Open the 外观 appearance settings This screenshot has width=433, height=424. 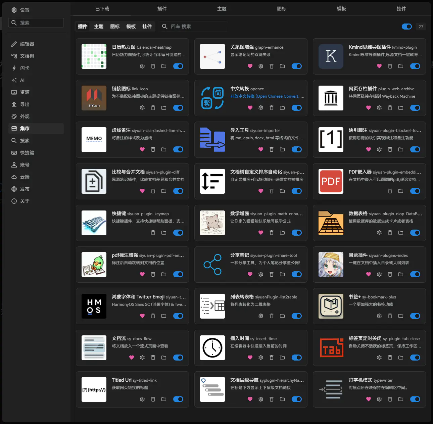click(36, 116)
